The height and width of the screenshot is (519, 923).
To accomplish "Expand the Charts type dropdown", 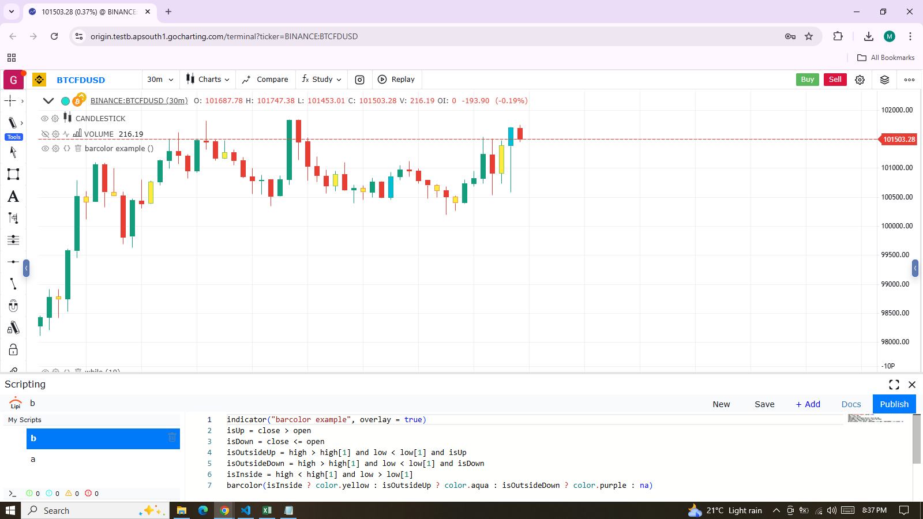I will [208, 80].
